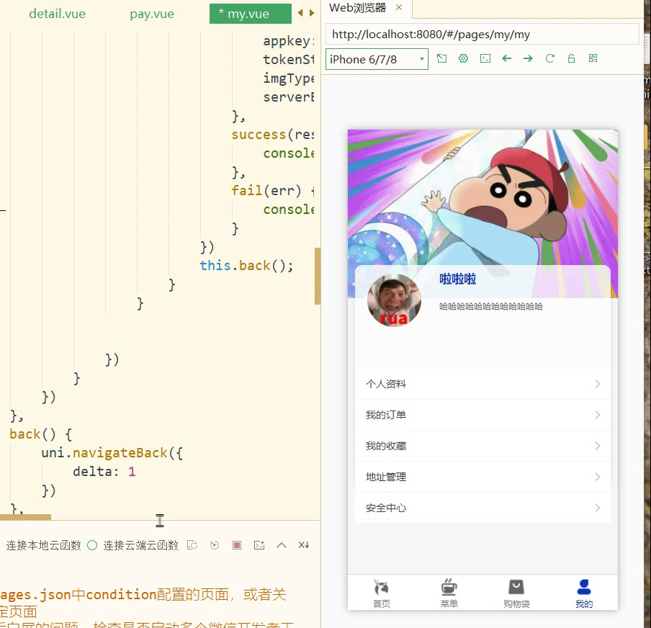
Task: Go forward with the right arrow
Action: coord(528,58)
